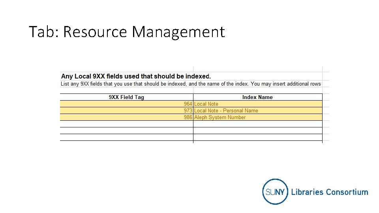
Task: Click the cell containing 986
Action: coord(126,118)
